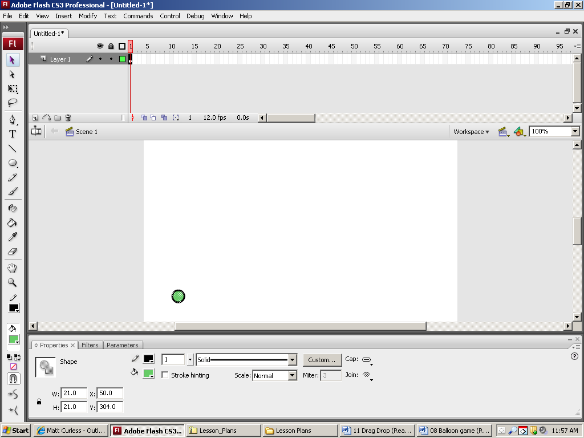Click the X position input field
Screen dimensions: 584x438
tap(109, 394)
